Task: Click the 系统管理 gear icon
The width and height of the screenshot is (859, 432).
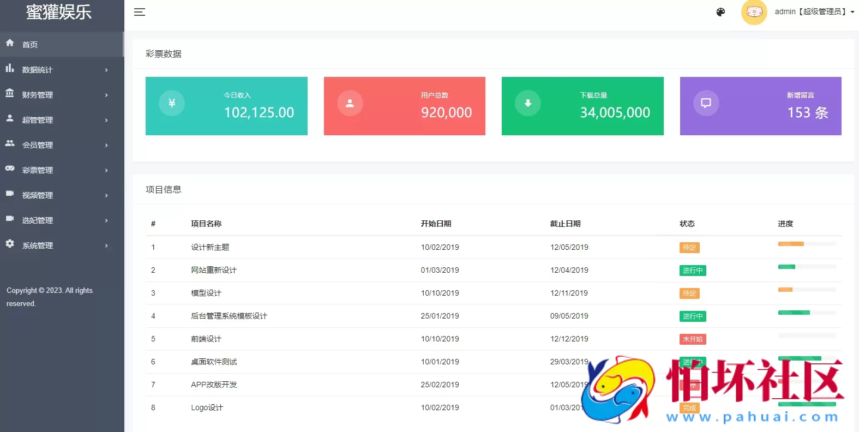Action: click(10, 243)
